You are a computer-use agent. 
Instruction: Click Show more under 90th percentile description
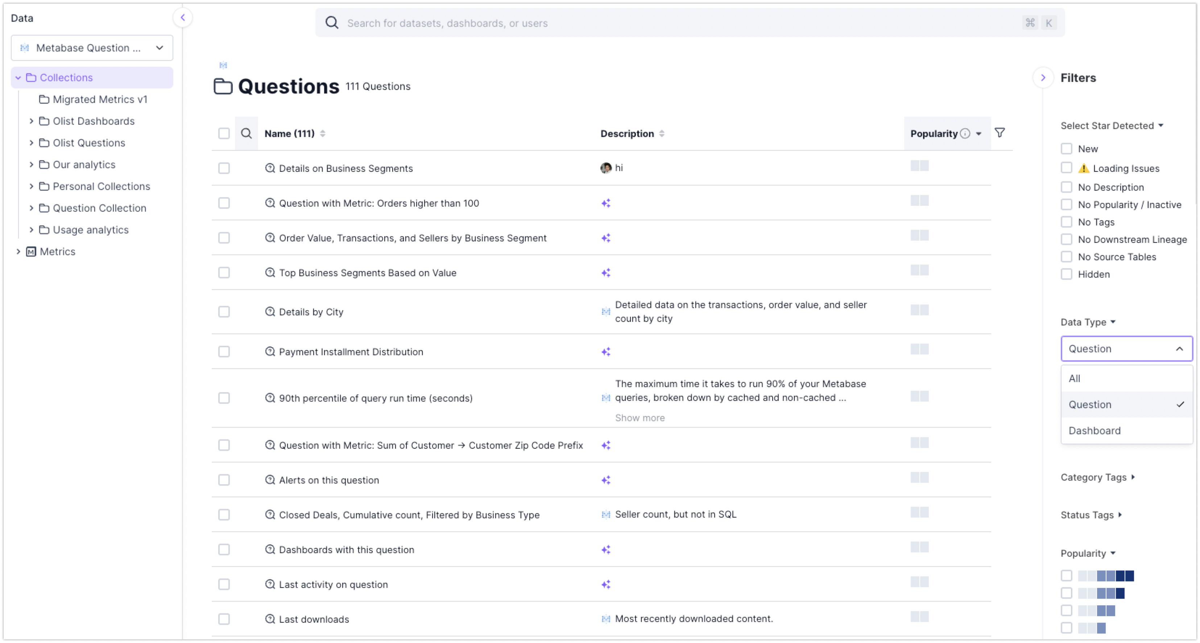pyautogui.click(x=640, y=418)
